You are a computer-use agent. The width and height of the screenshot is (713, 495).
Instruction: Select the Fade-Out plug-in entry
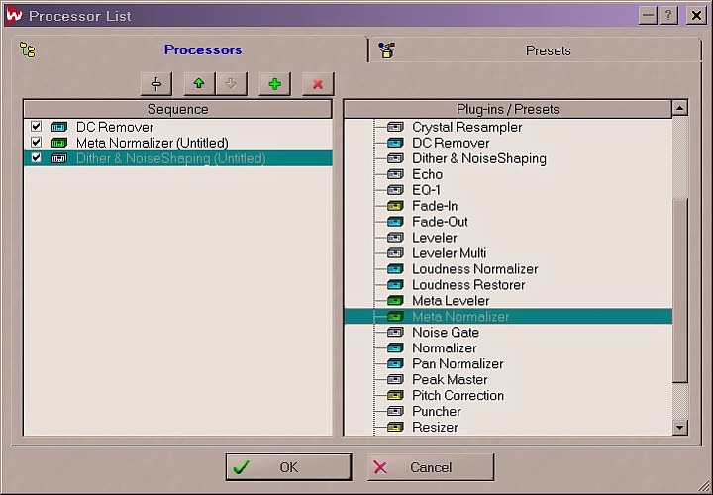click(440, 222)
